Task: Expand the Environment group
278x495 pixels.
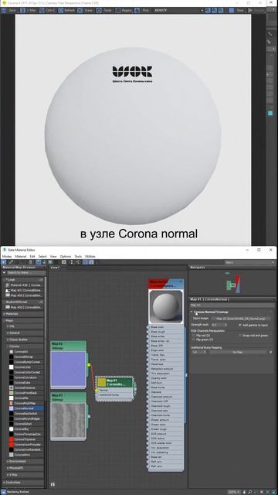Action: click(25, 461)
